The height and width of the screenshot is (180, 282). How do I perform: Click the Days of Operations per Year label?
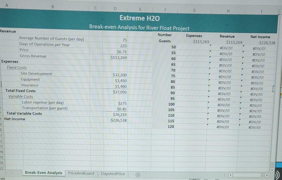point(44,44)
